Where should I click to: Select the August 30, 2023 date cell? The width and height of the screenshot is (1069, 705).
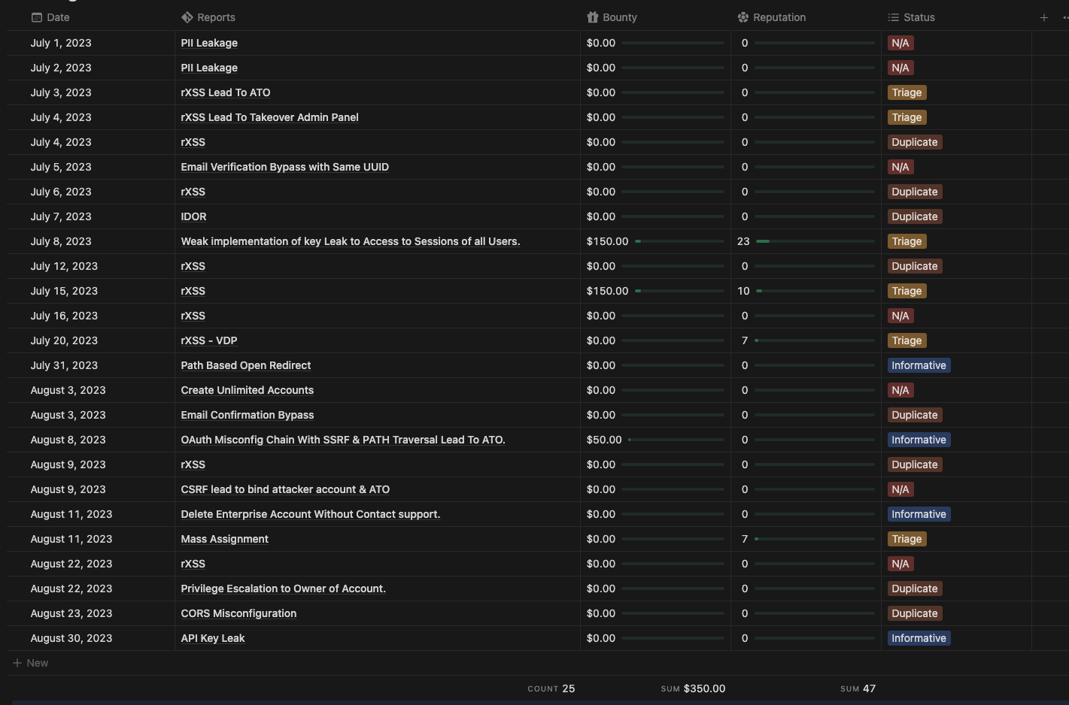71,638
